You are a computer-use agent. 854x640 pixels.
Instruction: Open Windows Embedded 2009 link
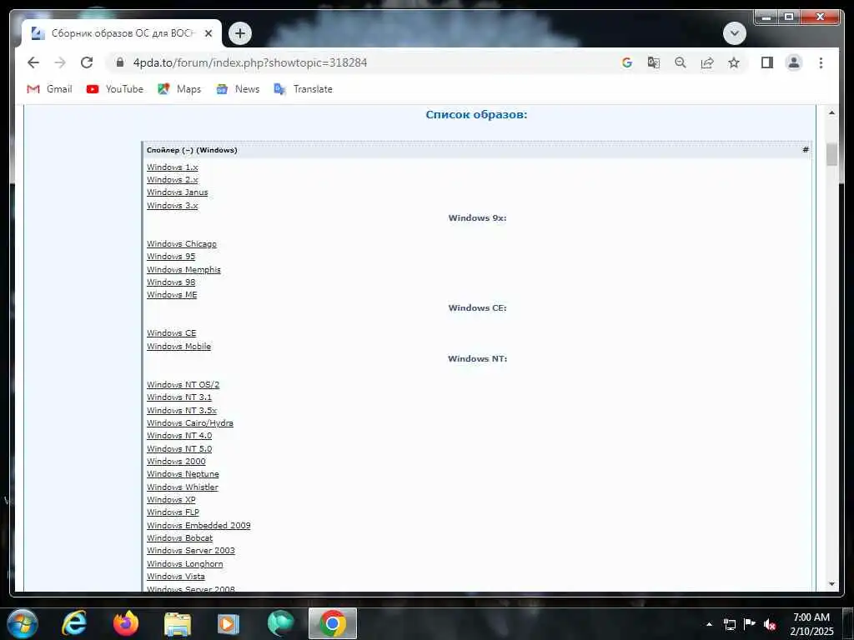[x=198, y=525]
